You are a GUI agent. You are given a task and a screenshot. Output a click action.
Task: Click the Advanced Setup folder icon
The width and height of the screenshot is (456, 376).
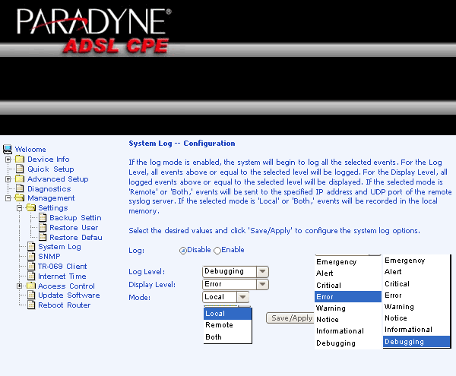tap(20, 179)
